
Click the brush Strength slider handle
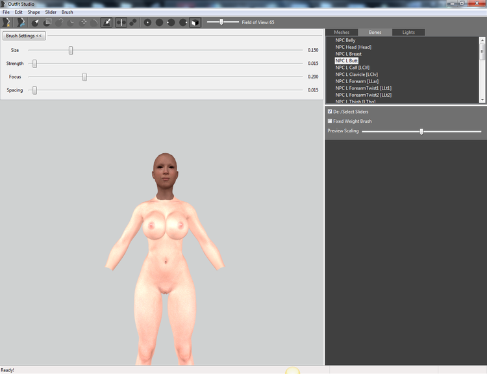coord(35,64)
